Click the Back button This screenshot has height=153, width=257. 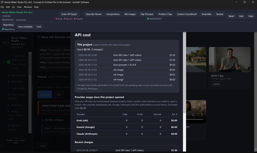point(43,146)
